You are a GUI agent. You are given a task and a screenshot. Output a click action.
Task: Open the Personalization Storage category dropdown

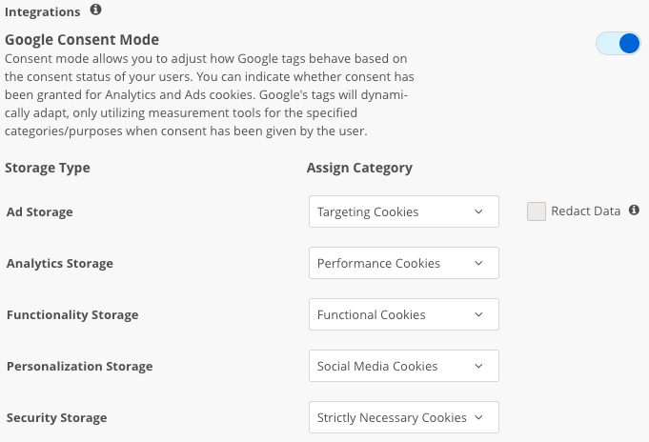click(404, 366)
